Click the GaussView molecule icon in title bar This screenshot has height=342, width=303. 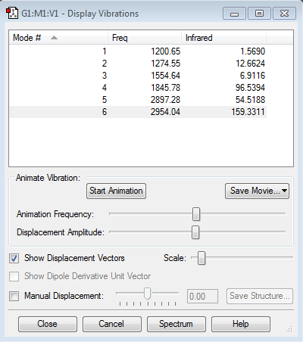[12, 13]
